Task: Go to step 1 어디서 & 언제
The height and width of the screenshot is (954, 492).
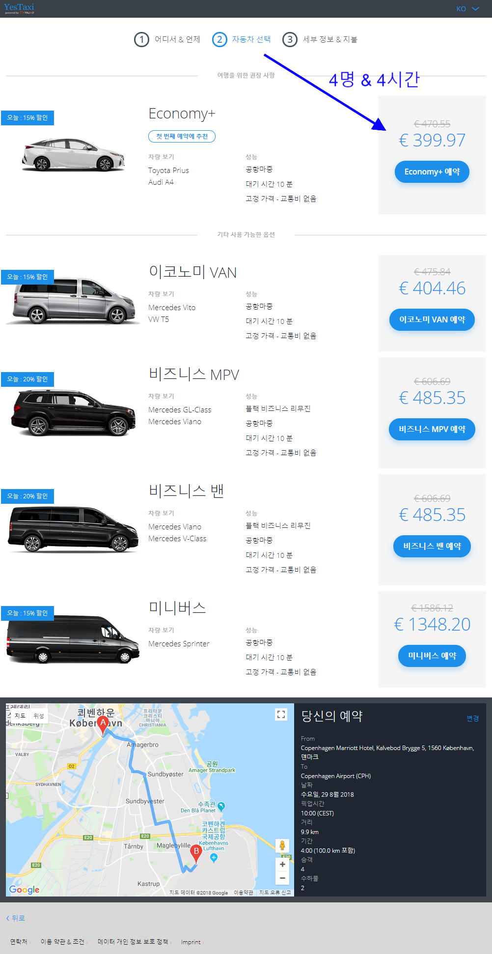Action: [x=167, y=39]
